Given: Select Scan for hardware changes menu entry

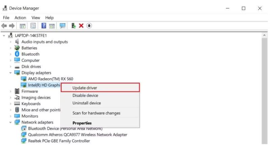Looking at the screenshot, I should click(100, 113).
